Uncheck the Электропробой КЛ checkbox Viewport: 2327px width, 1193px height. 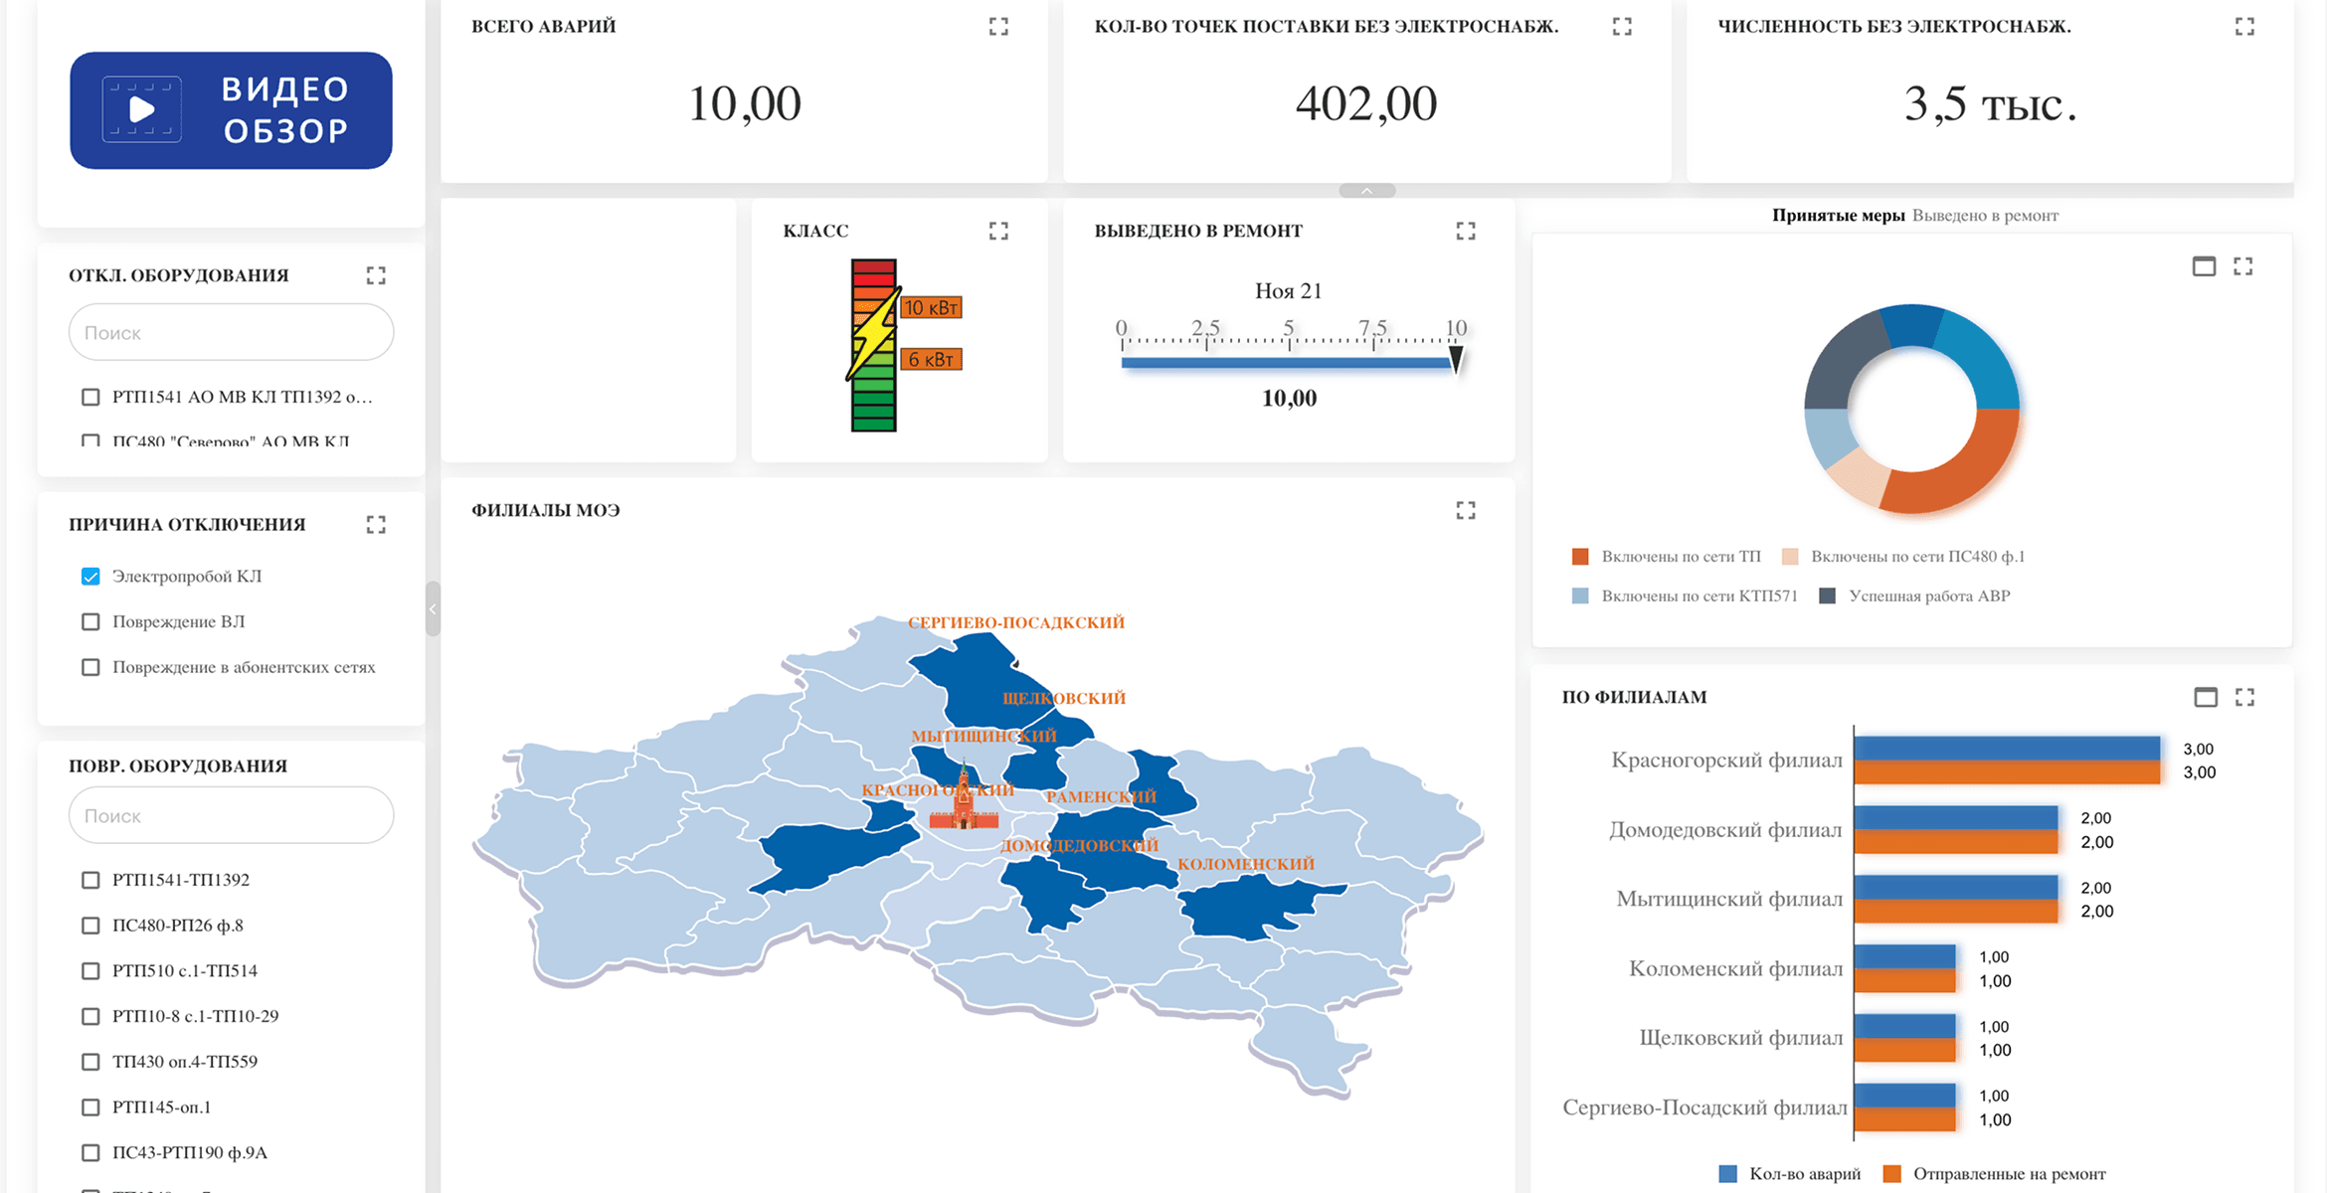(x=90, y=577)
